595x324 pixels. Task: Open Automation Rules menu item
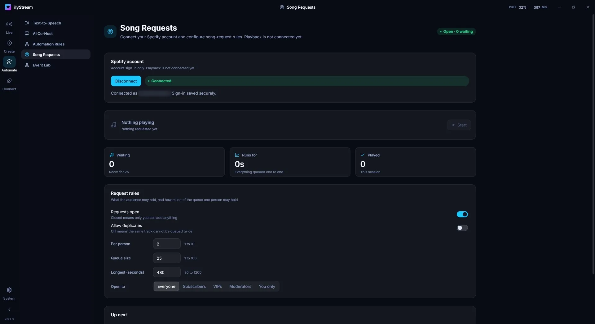(56, 44)
